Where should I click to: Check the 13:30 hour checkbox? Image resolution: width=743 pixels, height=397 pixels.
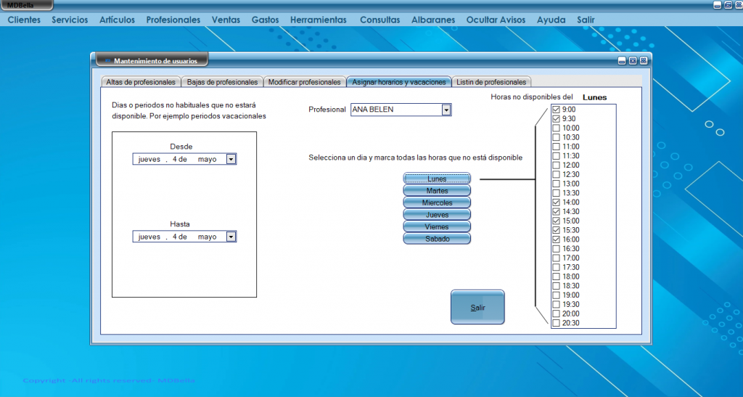(557, 193)
